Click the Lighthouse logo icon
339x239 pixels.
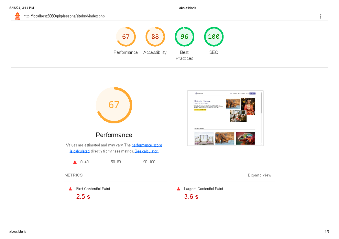point(17,16)
